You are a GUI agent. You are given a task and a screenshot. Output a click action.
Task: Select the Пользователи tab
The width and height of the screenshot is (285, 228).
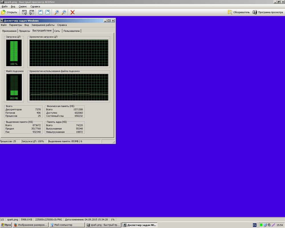(72, 31)
